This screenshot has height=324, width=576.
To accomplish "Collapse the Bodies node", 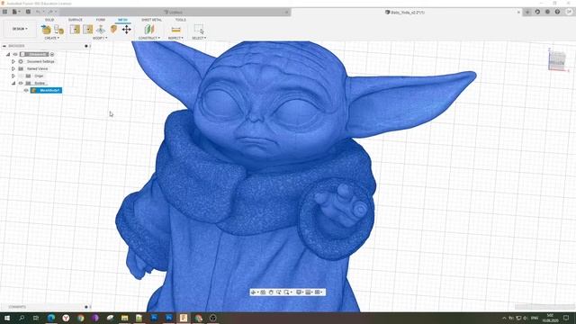I will tap(13, 84).
